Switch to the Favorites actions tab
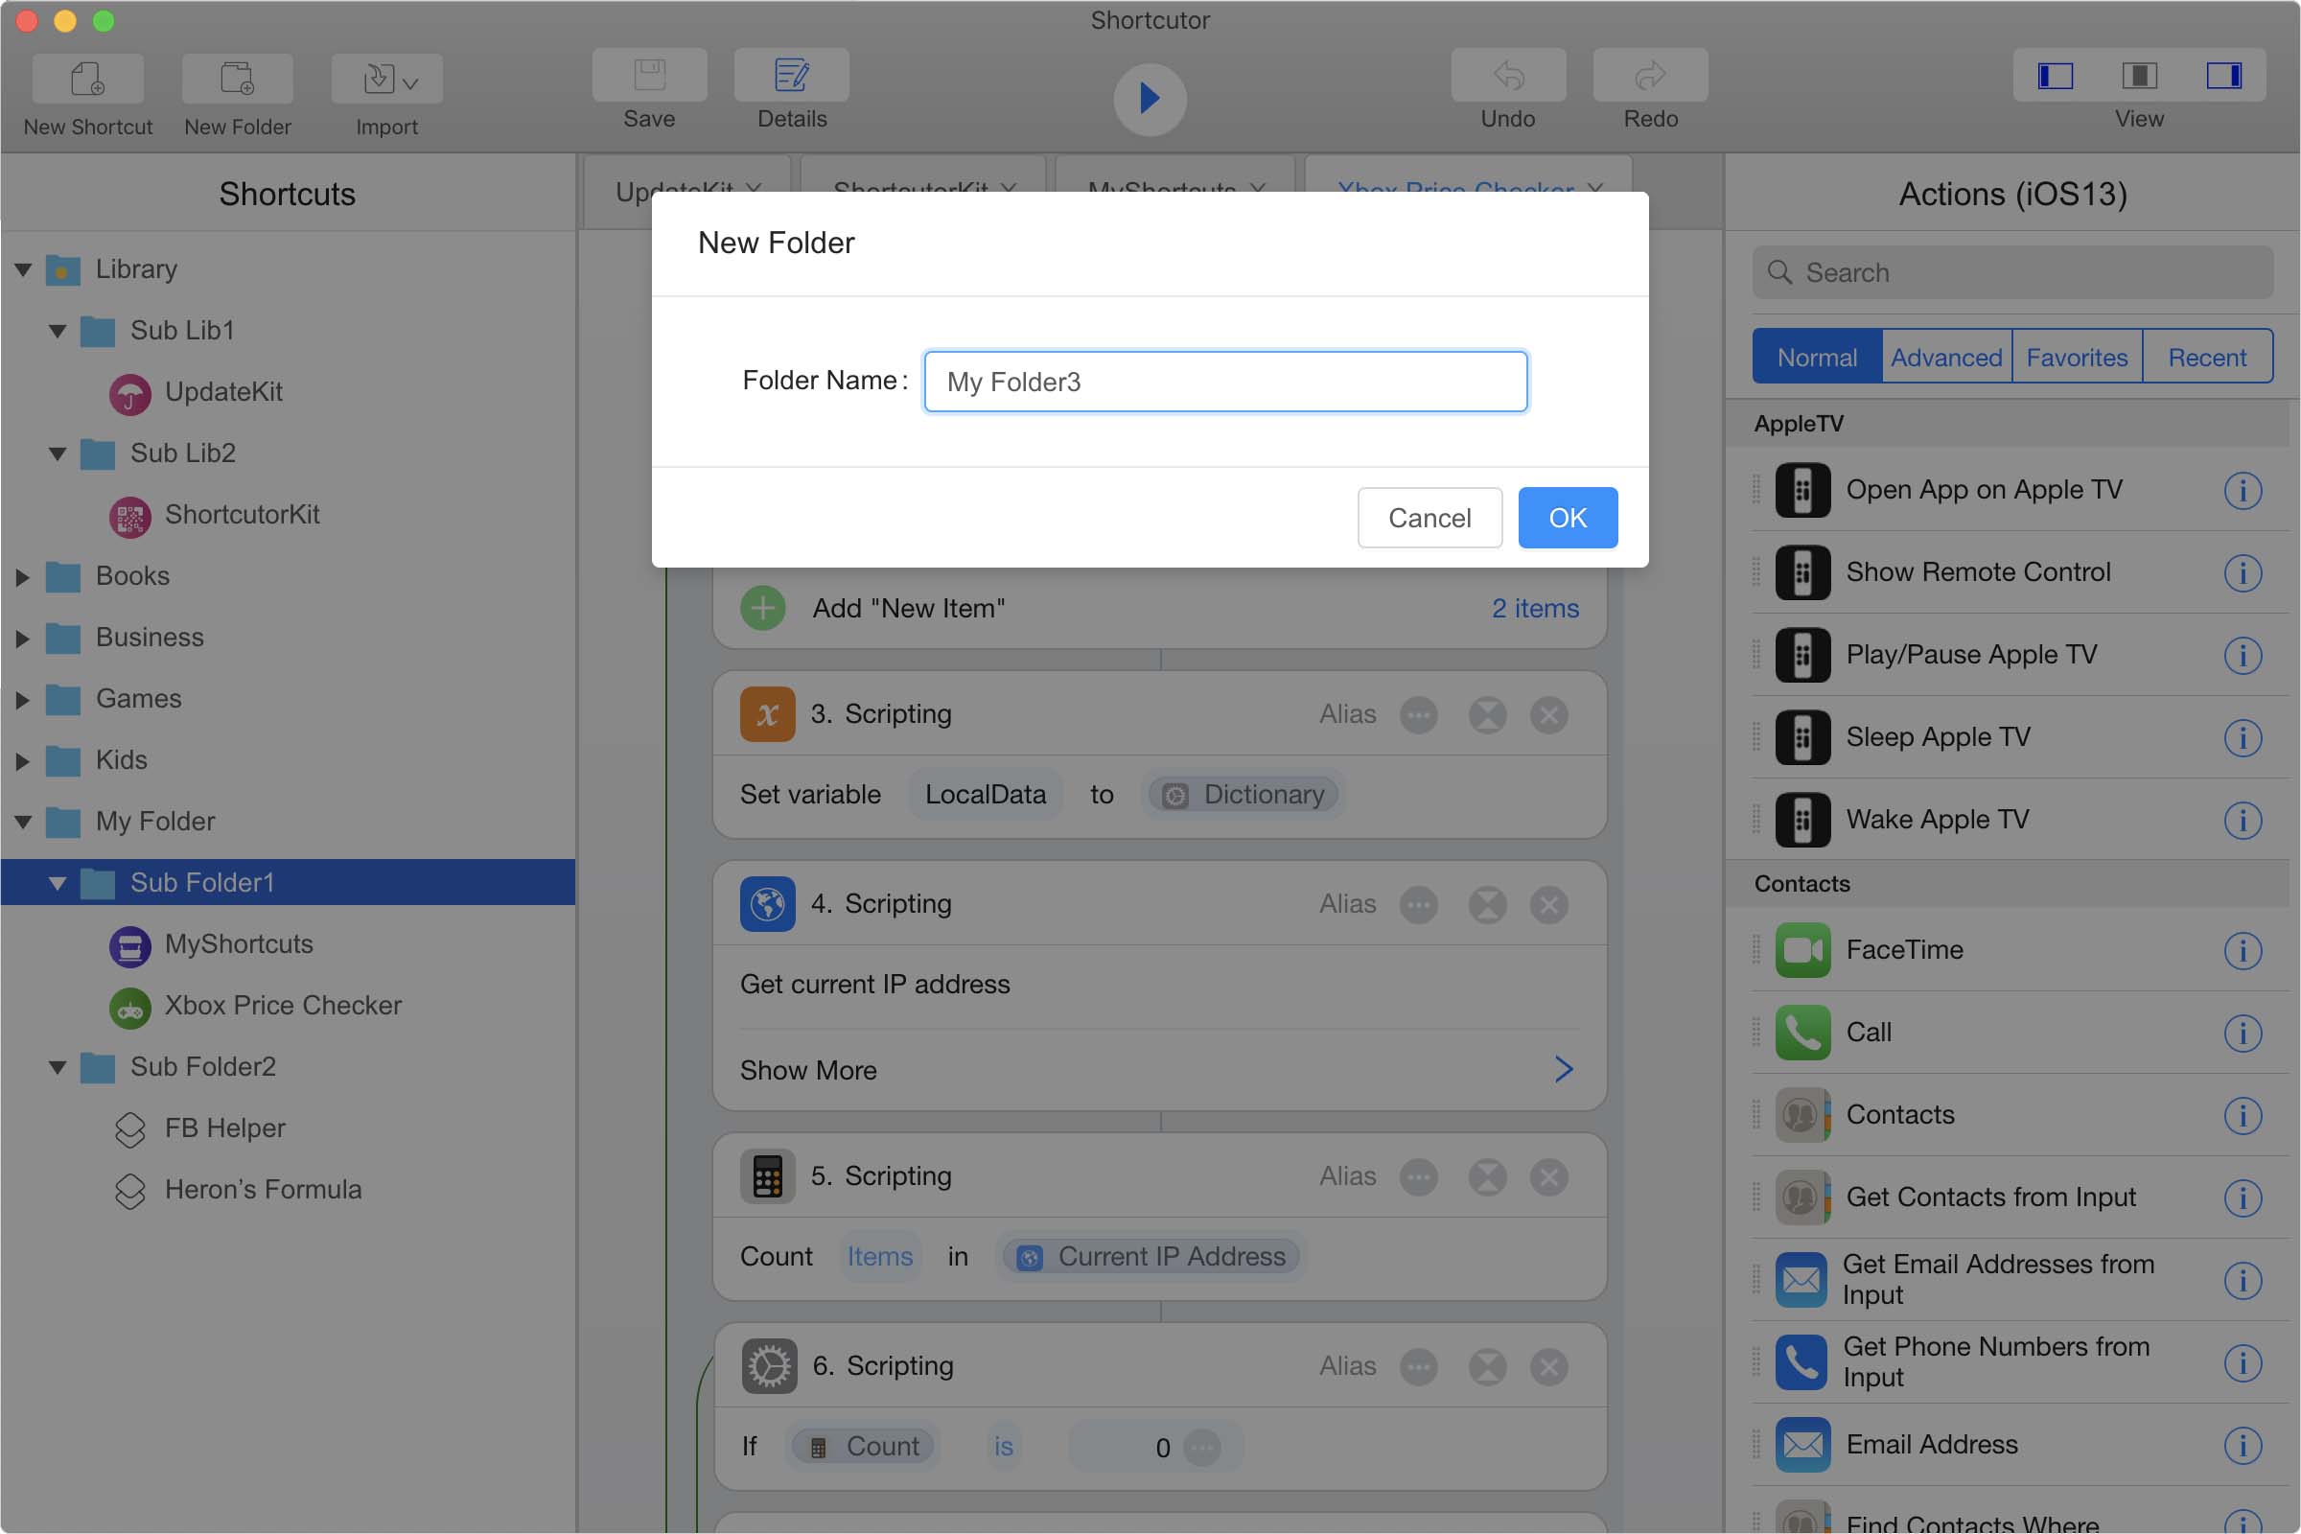Screen dimensions: 2301x1534 click(2076, 357)
